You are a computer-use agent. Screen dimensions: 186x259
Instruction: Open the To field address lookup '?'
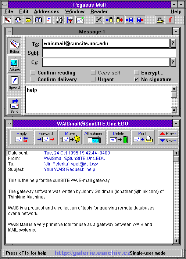173,43
